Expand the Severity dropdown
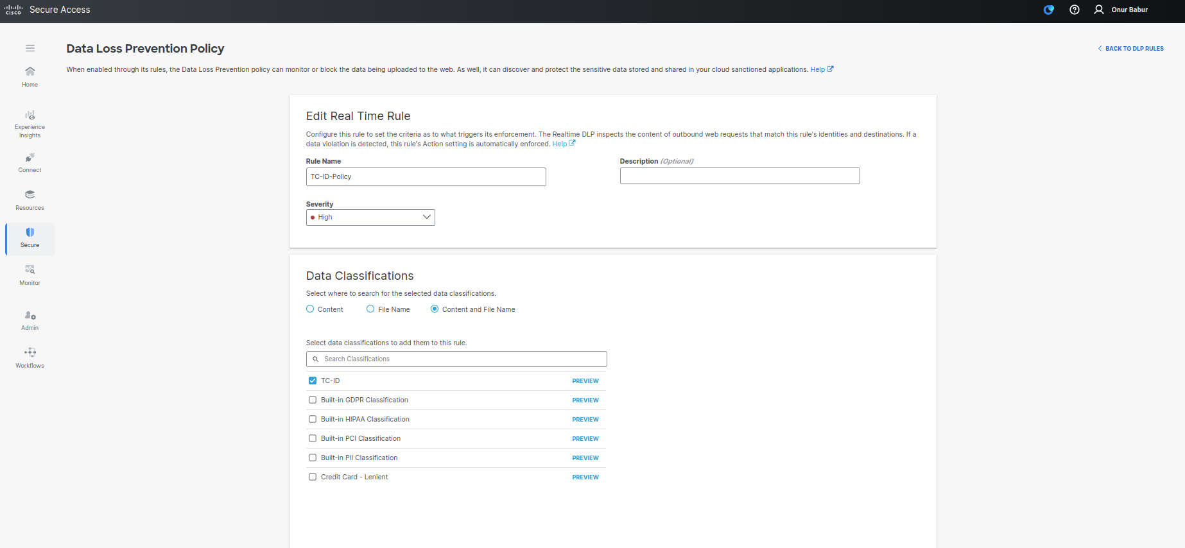The image size is (1185, 548). [370, 218]
